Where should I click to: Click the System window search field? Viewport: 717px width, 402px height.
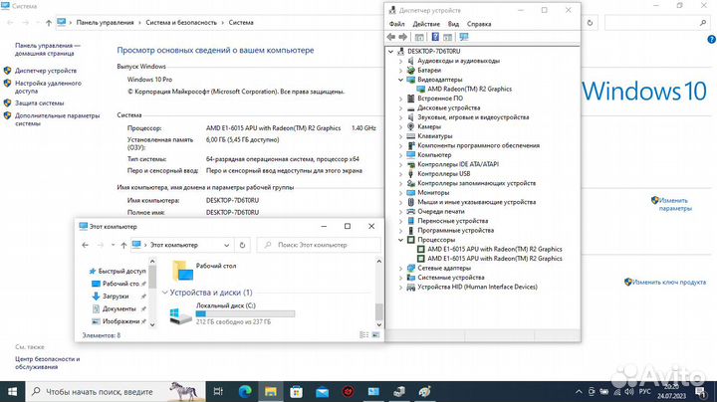point(656,22)
